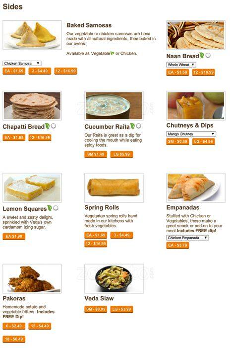
Task: Click the Spring Rolls photo thumbnail
Action: tap(114, 188)
